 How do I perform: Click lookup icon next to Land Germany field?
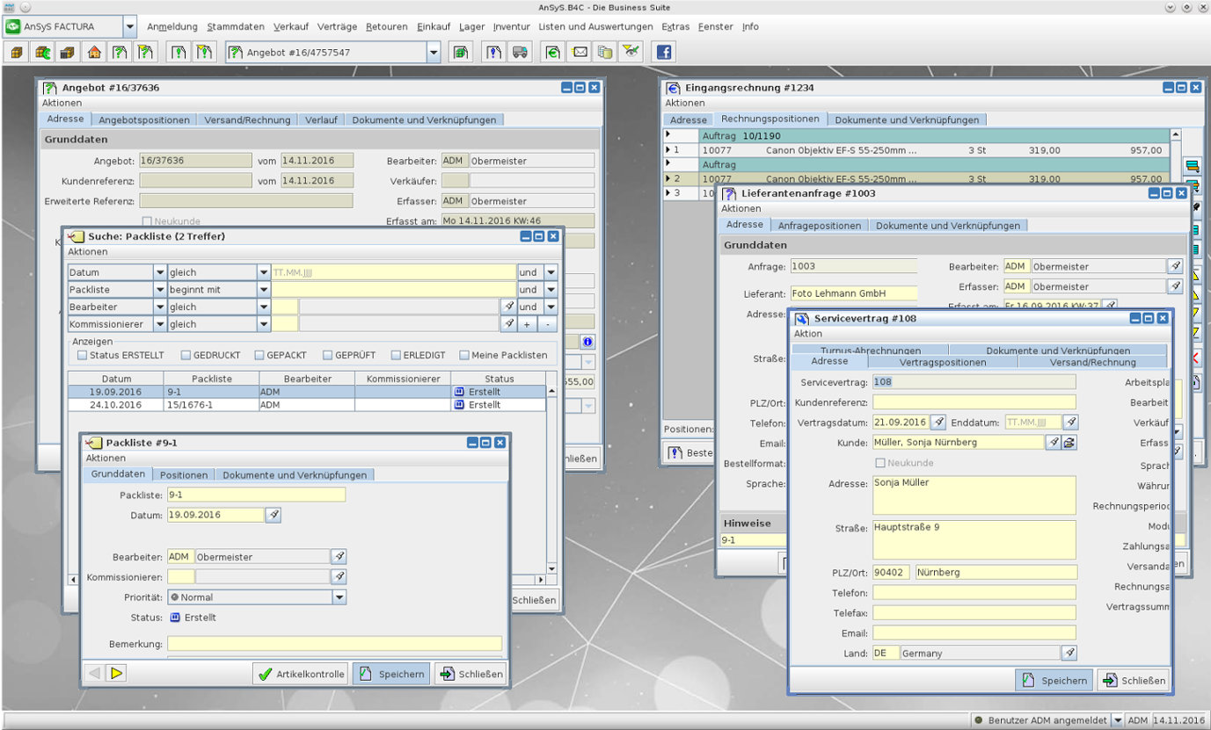[x=1069, y=653]
